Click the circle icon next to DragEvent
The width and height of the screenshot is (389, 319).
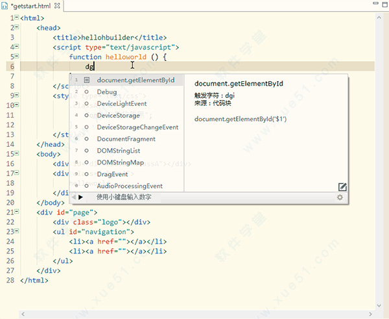click(x=86, y=174)
